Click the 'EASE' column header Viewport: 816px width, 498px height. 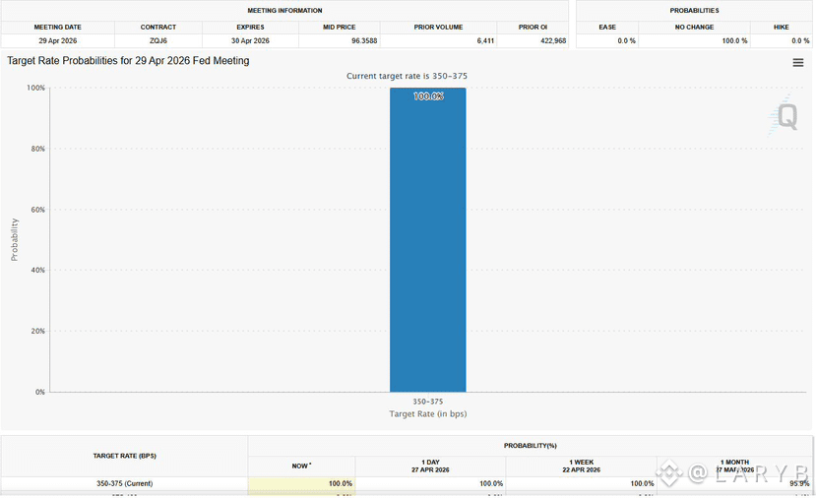pyautogui.click(x=607, y=27)
